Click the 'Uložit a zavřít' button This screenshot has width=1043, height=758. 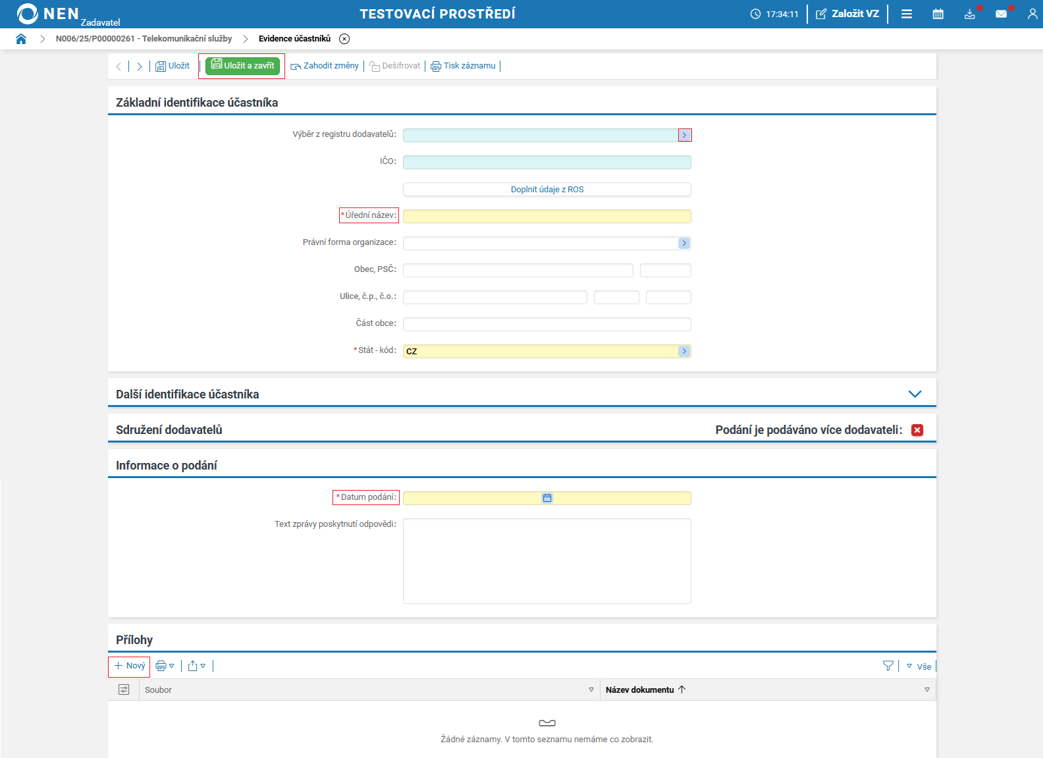point(242,66)
